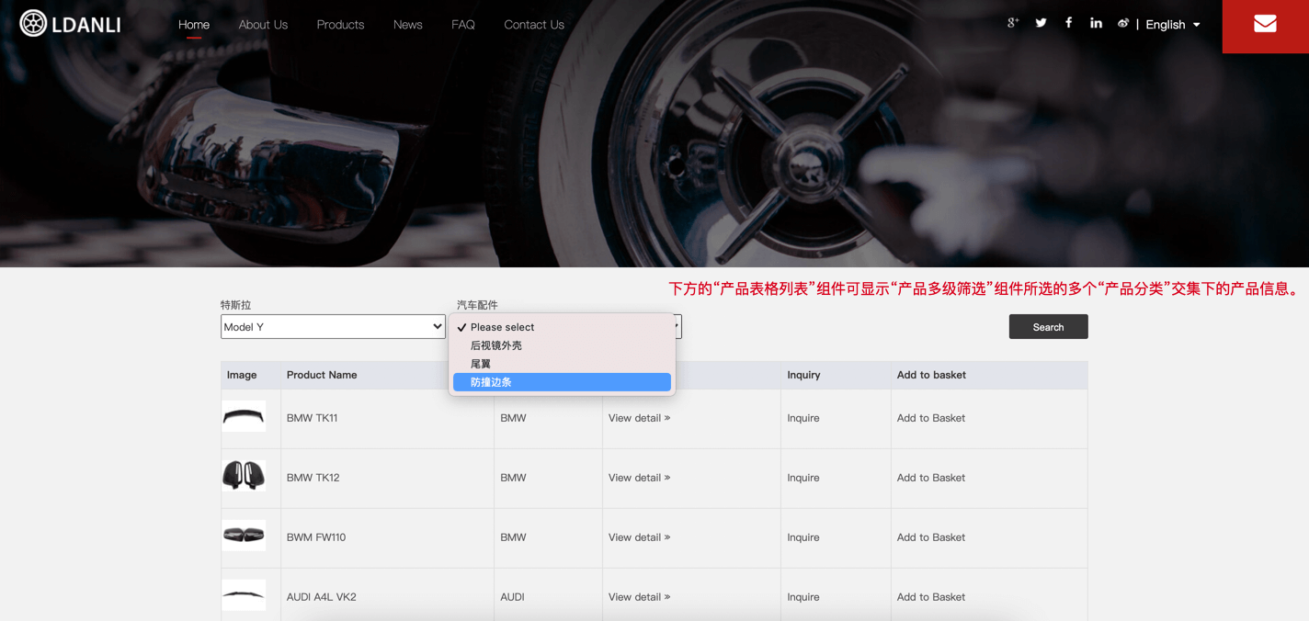Click View detail for BMW TK11

tap(639, 418)
